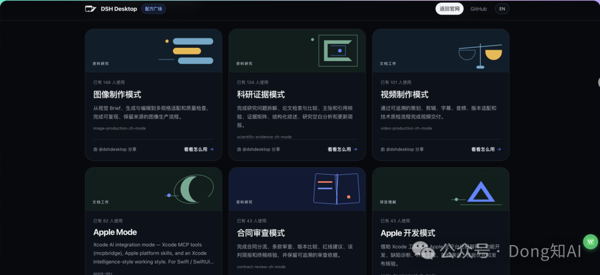600x275 pixels.
Task: Click 文档工作 tag on Apple Mode card
Action: tap(101, 202)
